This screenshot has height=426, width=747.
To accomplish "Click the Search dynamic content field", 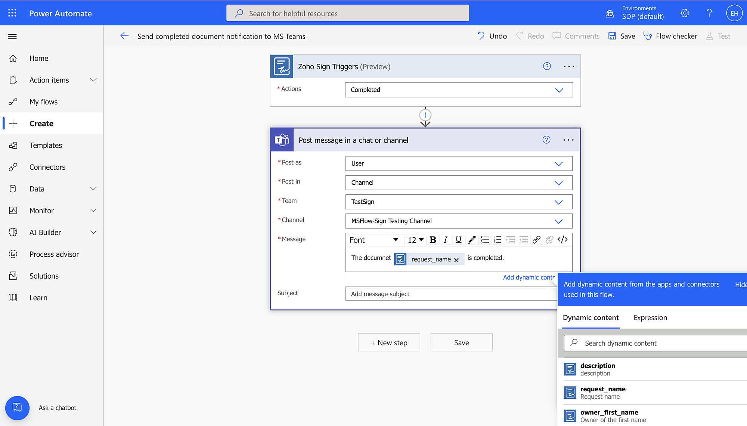I will tap(655, 343).
